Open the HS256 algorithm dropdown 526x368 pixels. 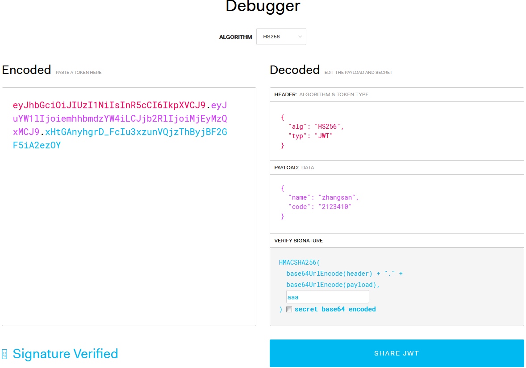(281, 37)
